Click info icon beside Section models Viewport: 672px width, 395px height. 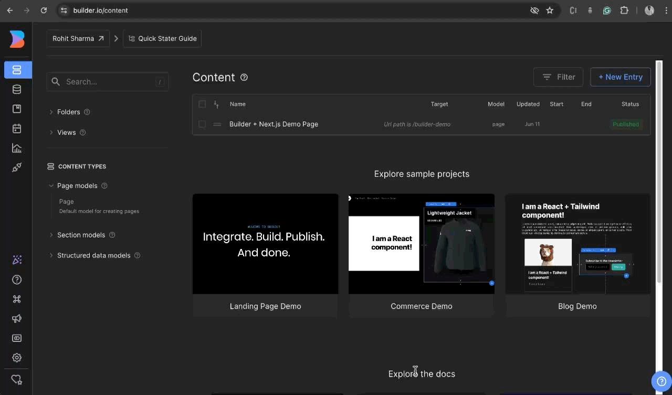(112, 235)
